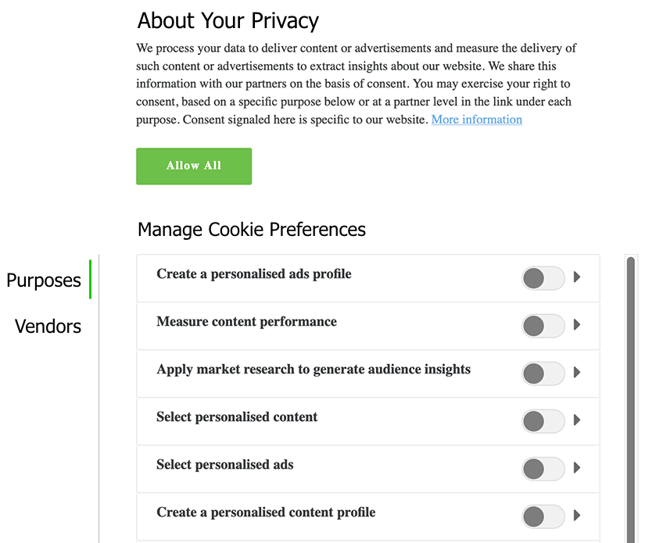This screenshot has width=663, height=543.
Task: Click the green Allow All button
Action: coord(194,166)
